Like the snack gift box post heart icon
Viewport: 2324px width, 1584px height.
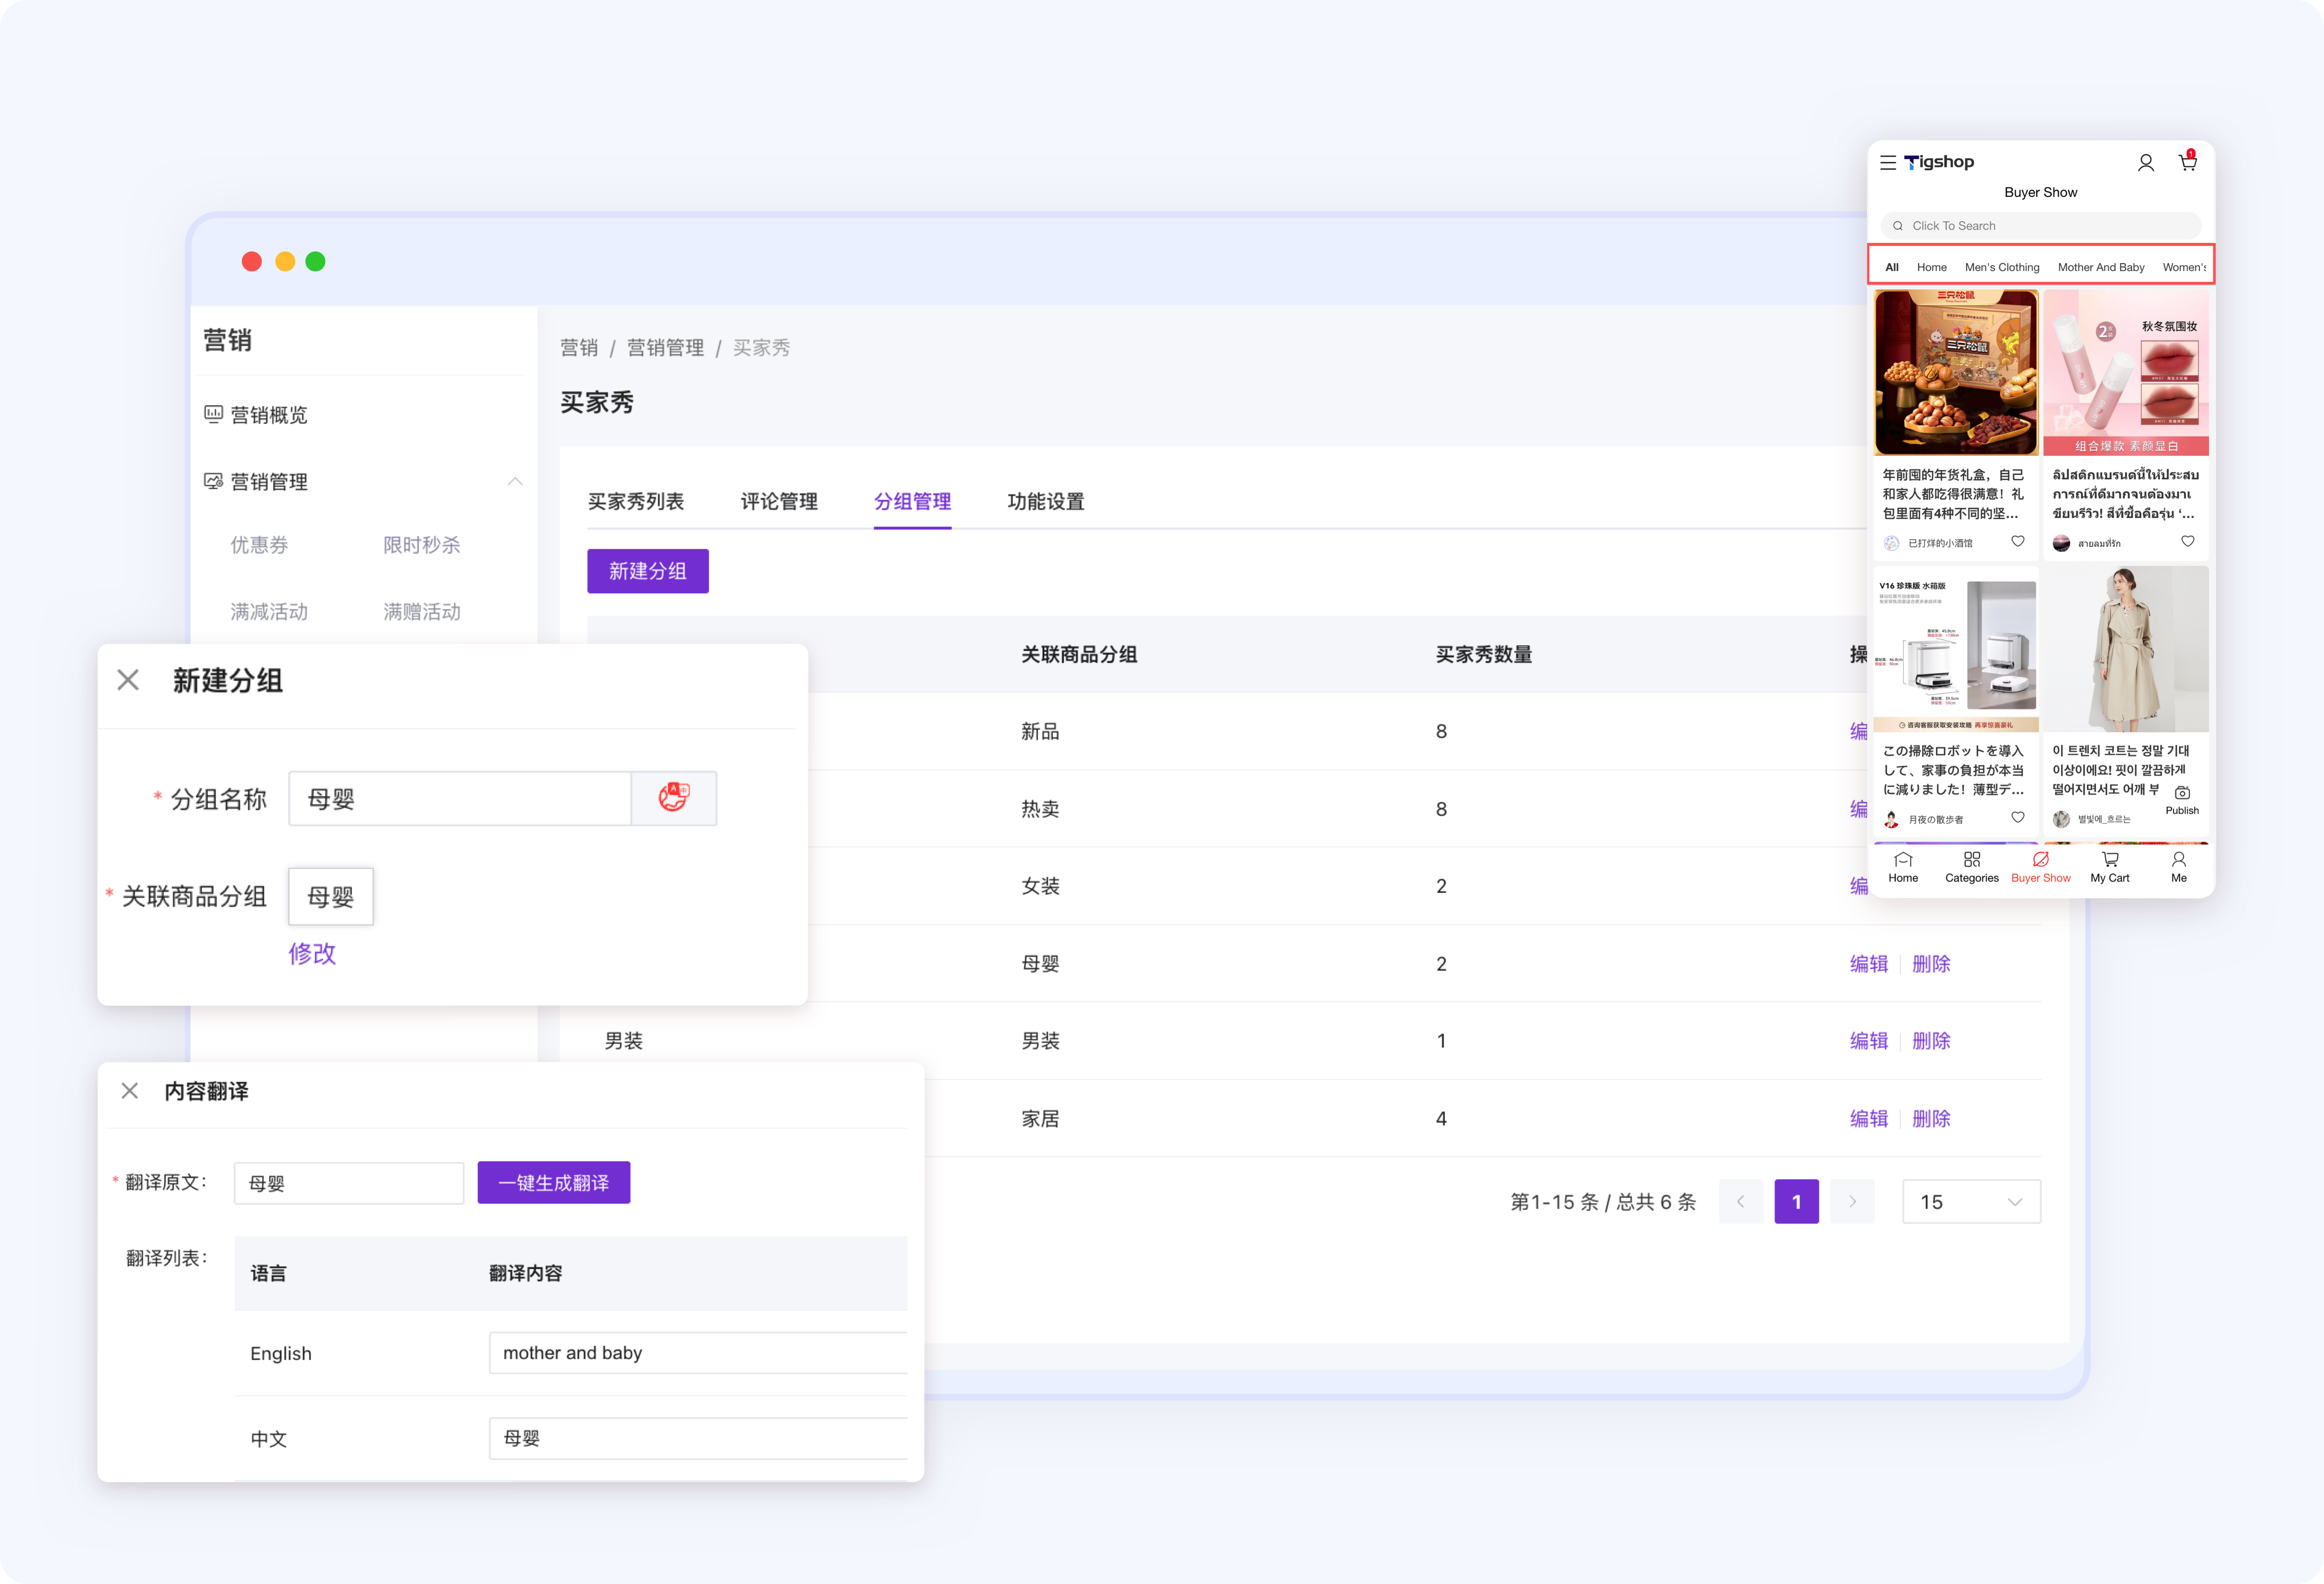pos(2018,541)
